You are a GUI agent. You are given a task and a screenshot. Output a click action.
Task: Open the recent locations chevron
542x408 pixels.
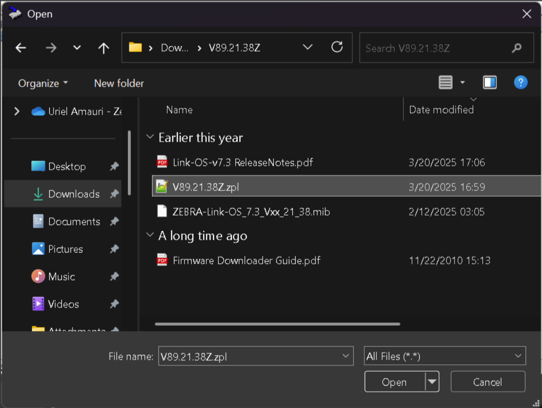click(x=77, y=48)
